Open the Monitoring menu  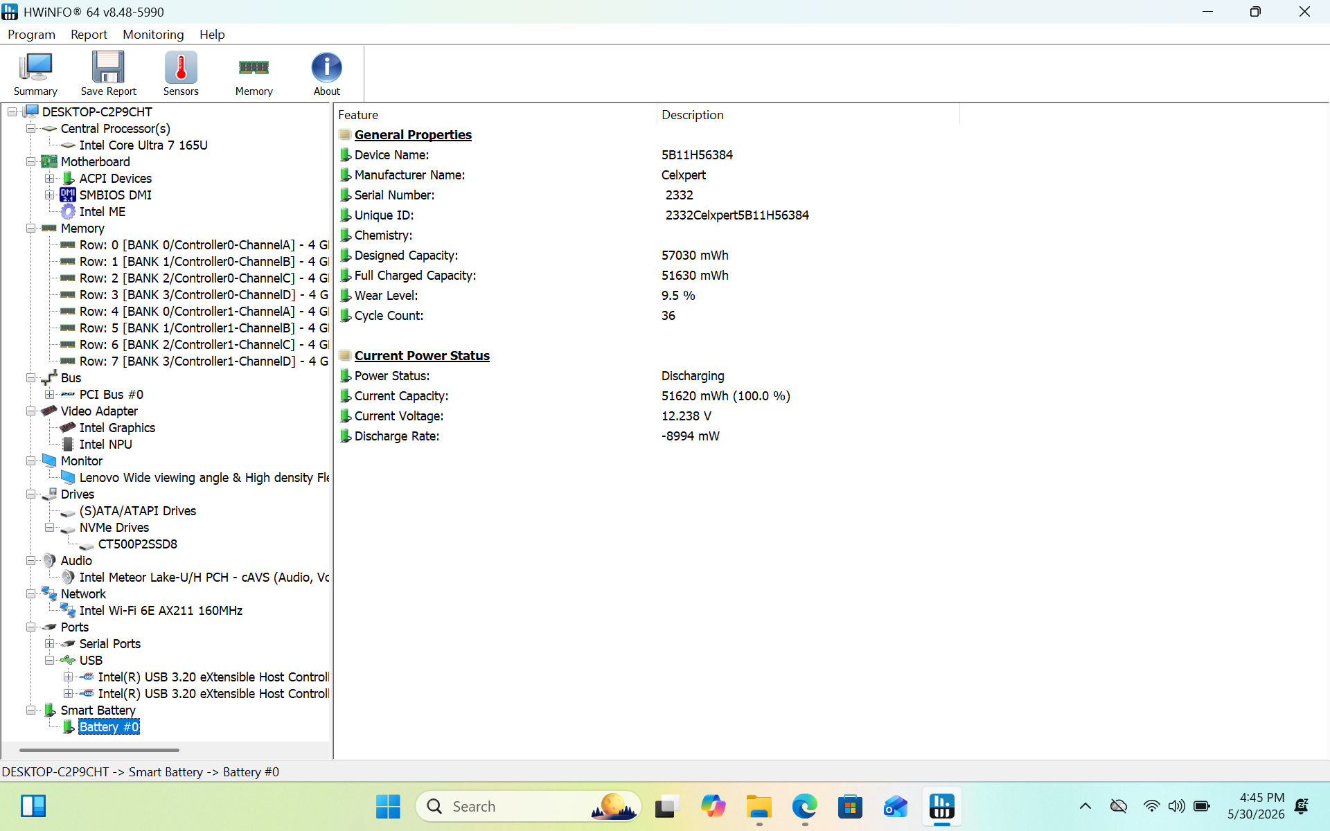click(153, 35)
